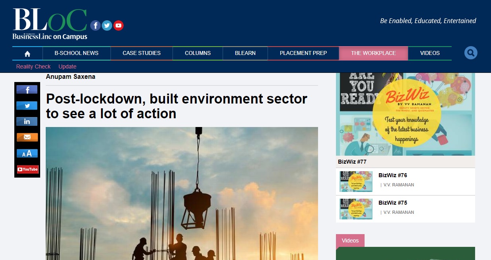
Task: Click the Twitter icon next to the logo
Action: pyautogui.click(x=107, y=25)
